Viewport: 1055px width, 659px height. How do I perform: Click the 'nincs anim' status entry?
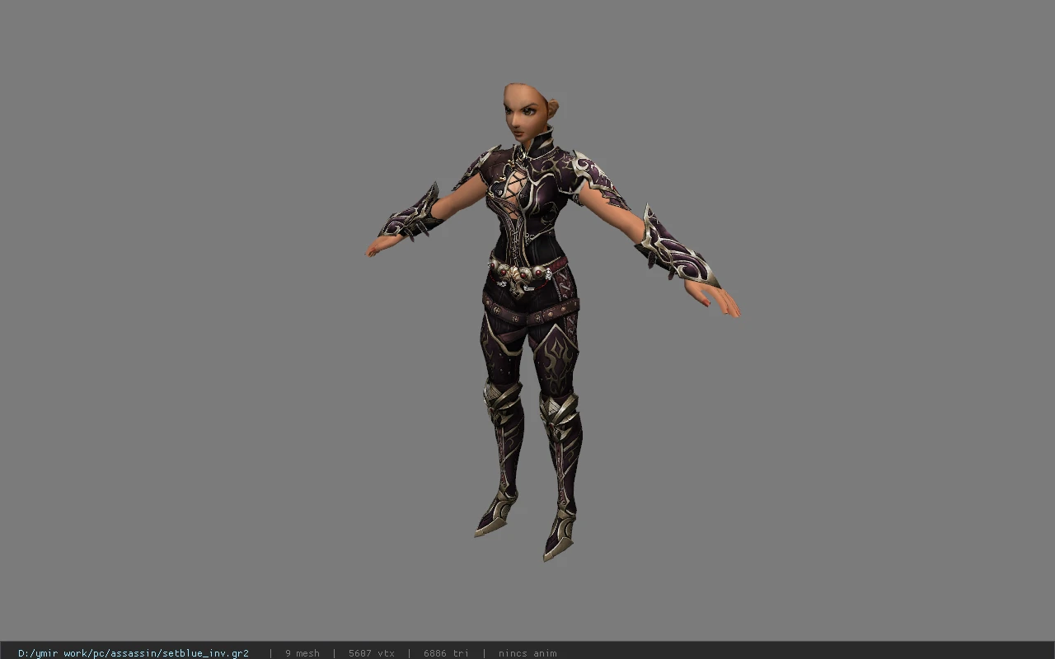(x=527, y=653)
